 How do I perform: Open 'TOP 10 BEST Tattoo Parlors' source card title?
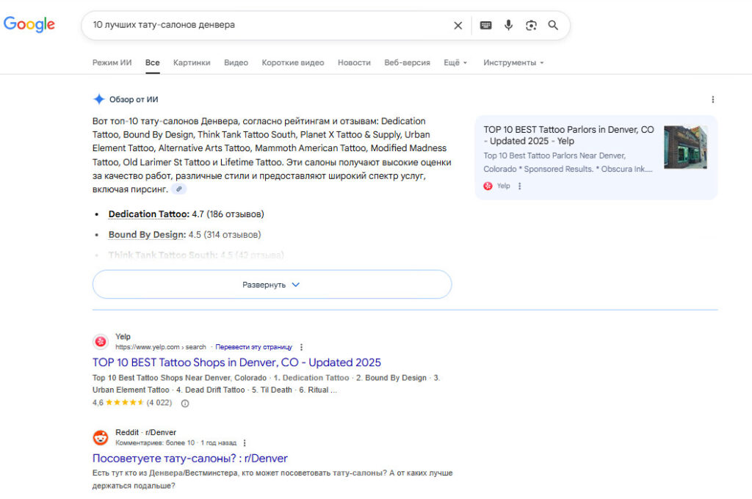click(569, 135)
